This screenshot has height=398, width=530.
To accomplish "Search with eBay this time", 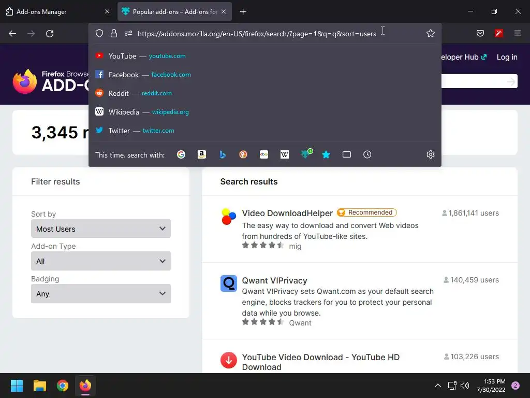I will click(264, 154).
